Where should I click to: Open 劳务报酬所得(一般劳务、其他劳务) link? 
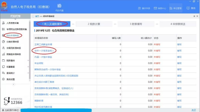[x=52, y=95]
